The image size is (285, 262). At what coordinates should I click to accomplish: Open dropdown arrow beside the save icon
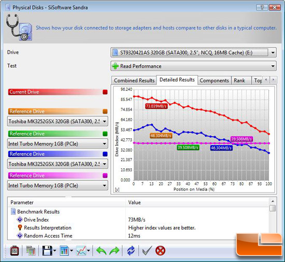click(x=54, y=251)
